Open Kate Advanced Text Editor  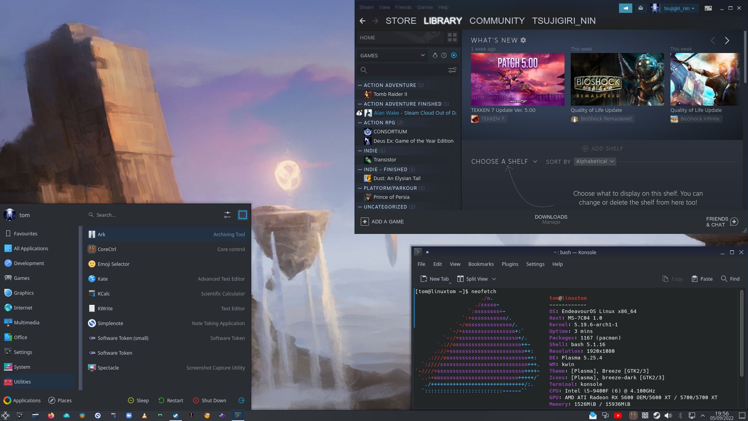pyautogui.click(x=166, y=279)
